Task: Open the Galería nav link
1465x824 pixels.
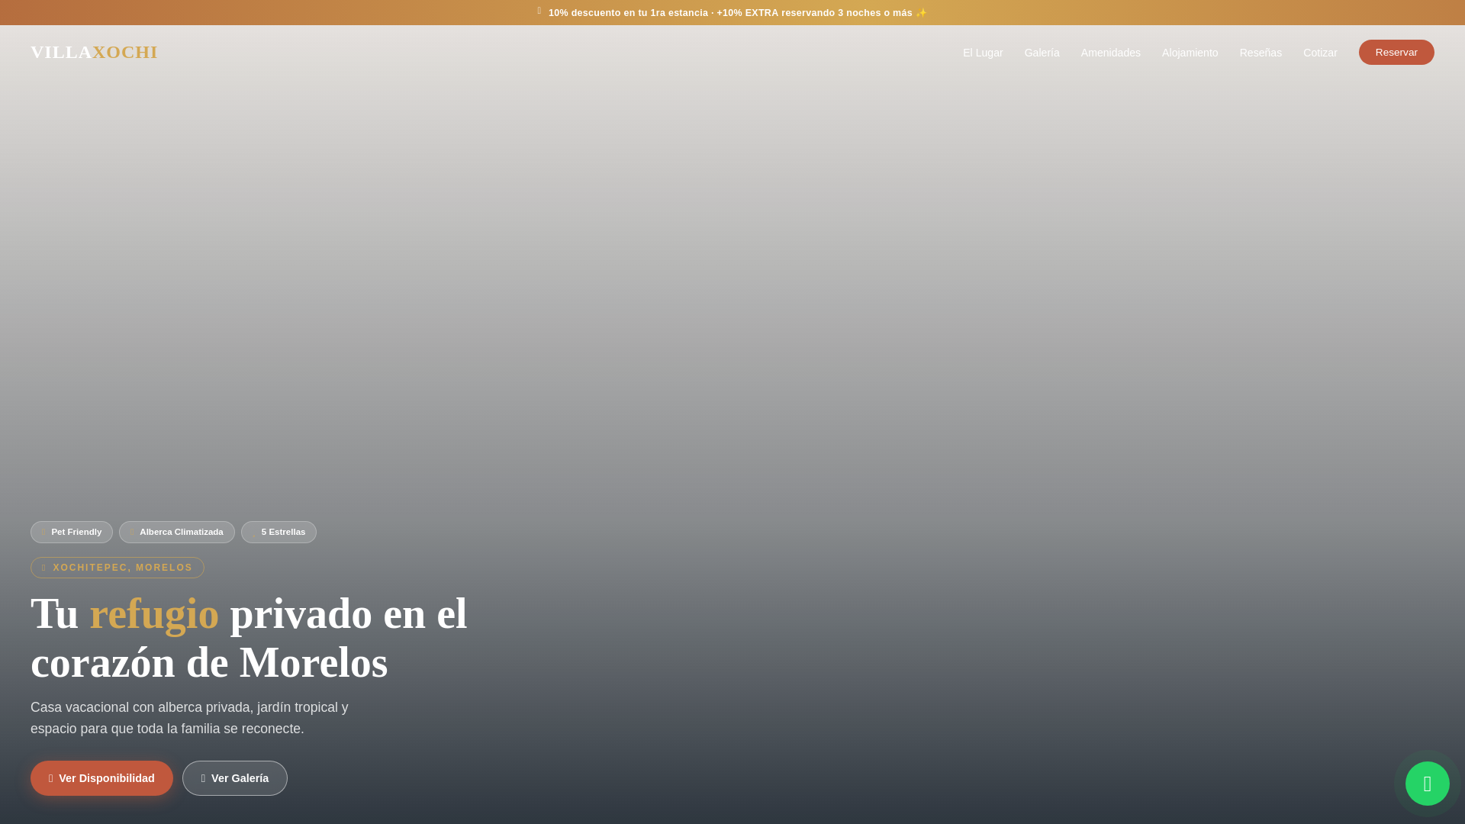Action: tap(1042, 53)
